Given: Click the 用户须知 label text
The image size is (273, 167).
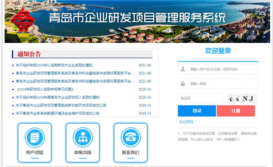Looking at the screenshot, I should tap(35, 152).
